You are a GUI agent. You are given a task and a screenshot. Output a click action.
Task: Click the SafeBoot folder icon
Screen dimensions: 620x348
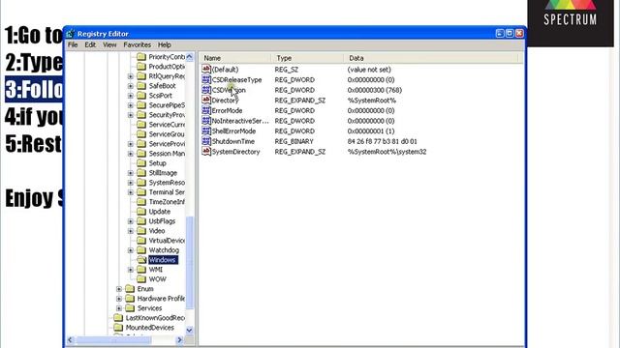click(x=141, y=86)
